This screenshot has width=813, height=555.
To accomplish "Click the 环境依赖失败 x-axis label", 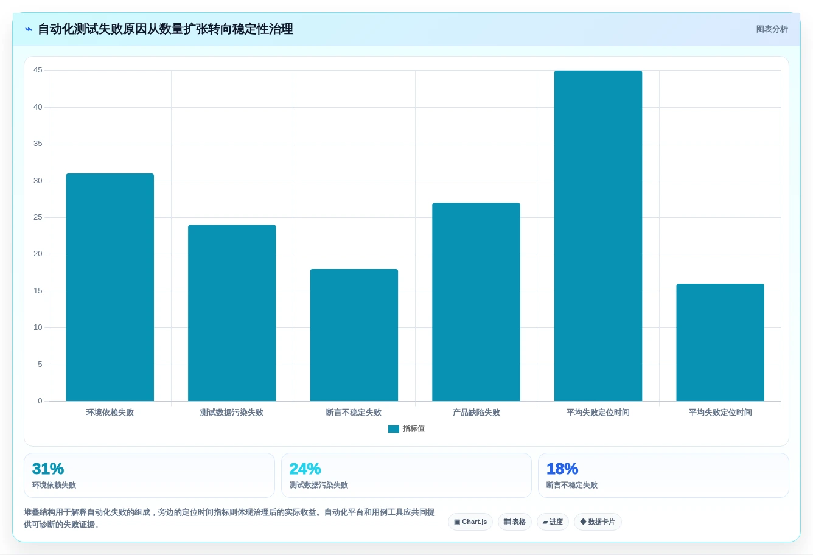I will click(110, 413).
